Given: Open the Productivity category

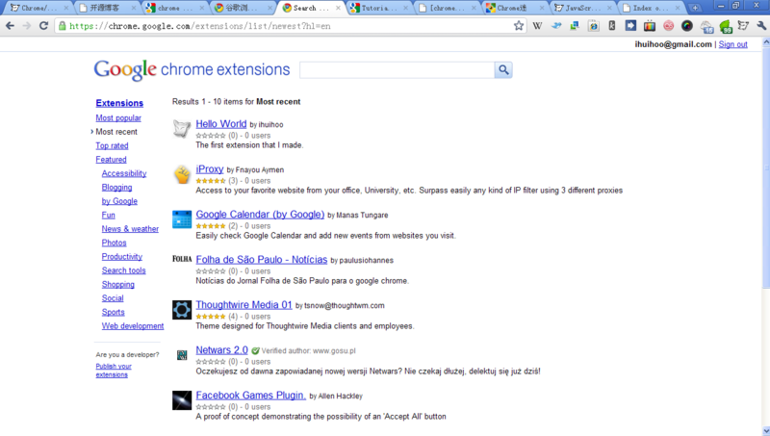Looking at the screenshot, I should pos(122,256).
